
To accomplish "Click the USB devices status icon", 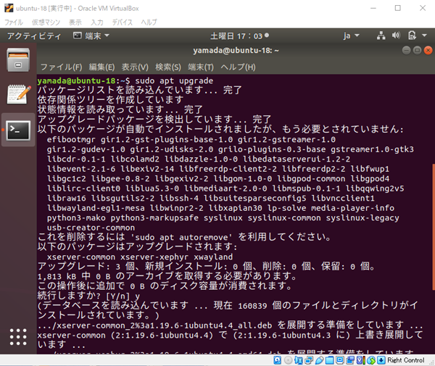I will tap(319, 360).
